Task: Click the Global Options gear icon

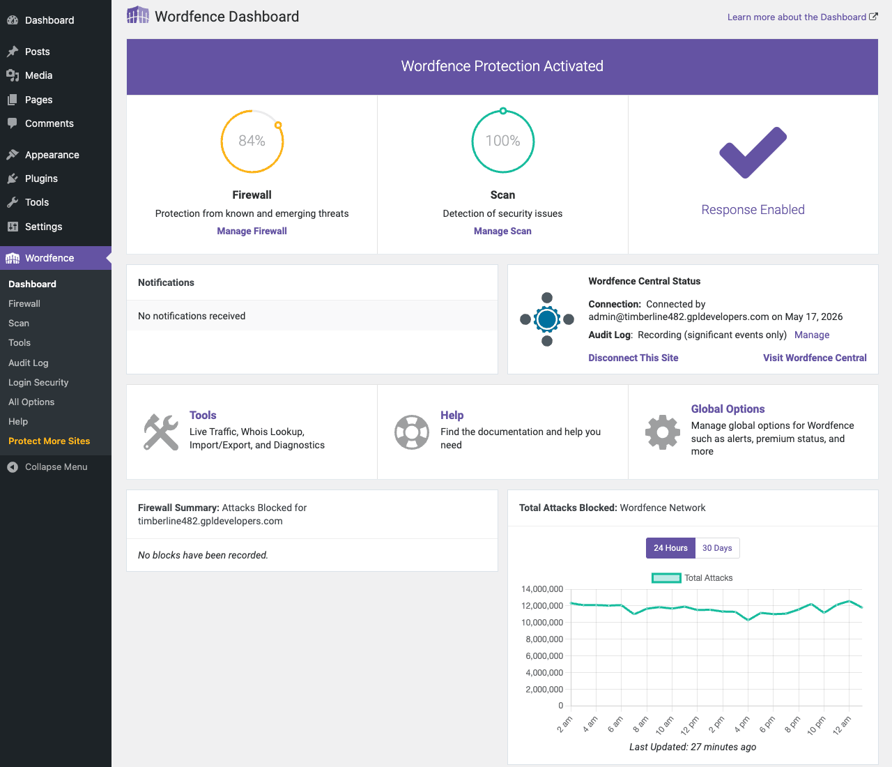Action: click(x=663, y=432)
